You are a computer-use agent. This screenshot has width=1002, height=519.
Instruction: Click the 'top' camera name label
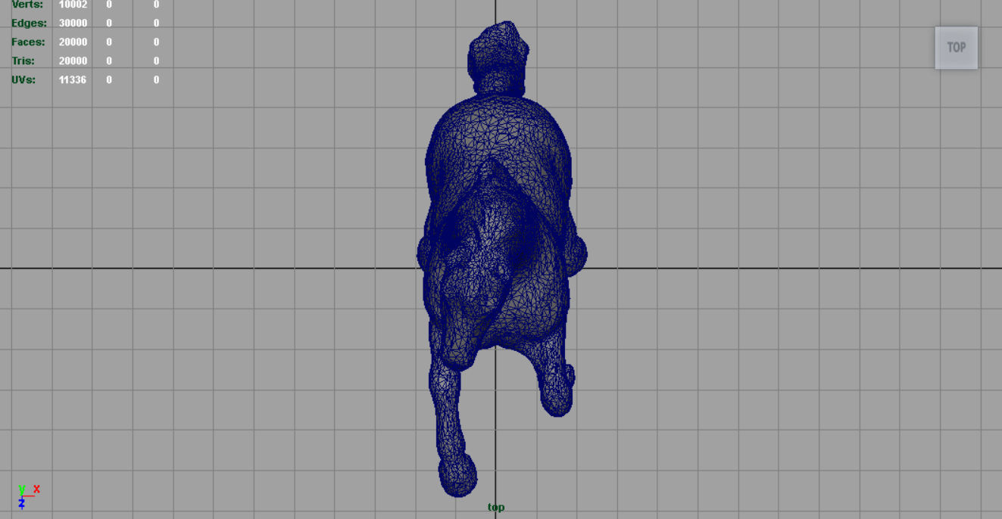coord(496,508)
